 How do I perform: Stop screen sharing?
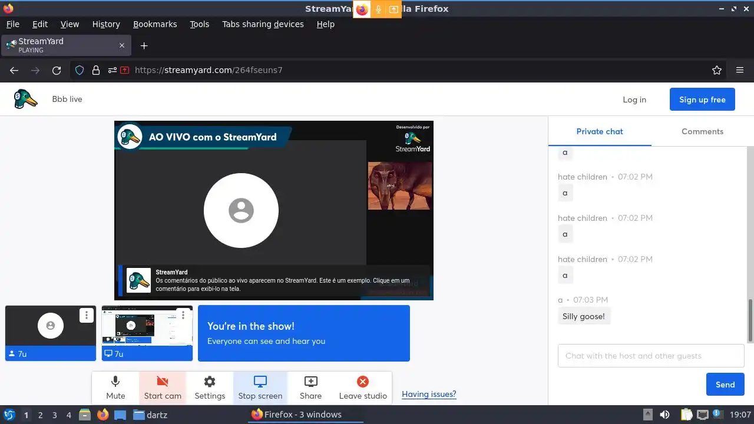(260, 388)
